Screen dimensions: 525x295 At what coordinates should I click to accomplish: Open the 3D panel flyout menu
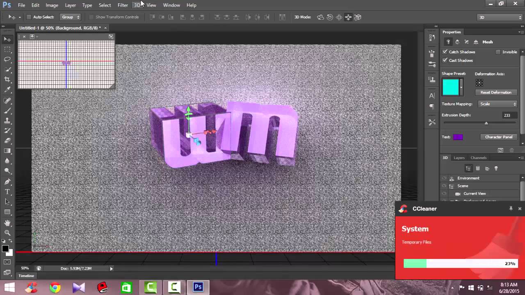point(521,158)
